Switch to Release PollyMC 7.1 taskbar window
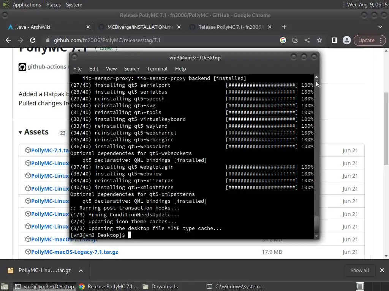The image size is (389, 291). click(x=109, y=286)
